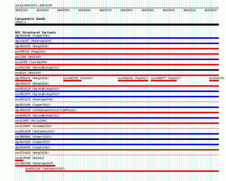The image size is (226, 181).
Task: Click nsv5532129 (ByrskaBishop2022) label
Action: point(37,89)
